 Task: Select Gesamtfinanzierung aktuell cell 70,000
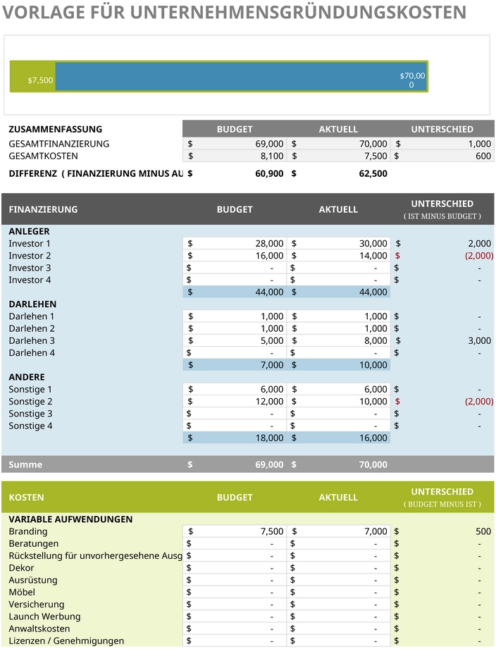click(338, 144)
